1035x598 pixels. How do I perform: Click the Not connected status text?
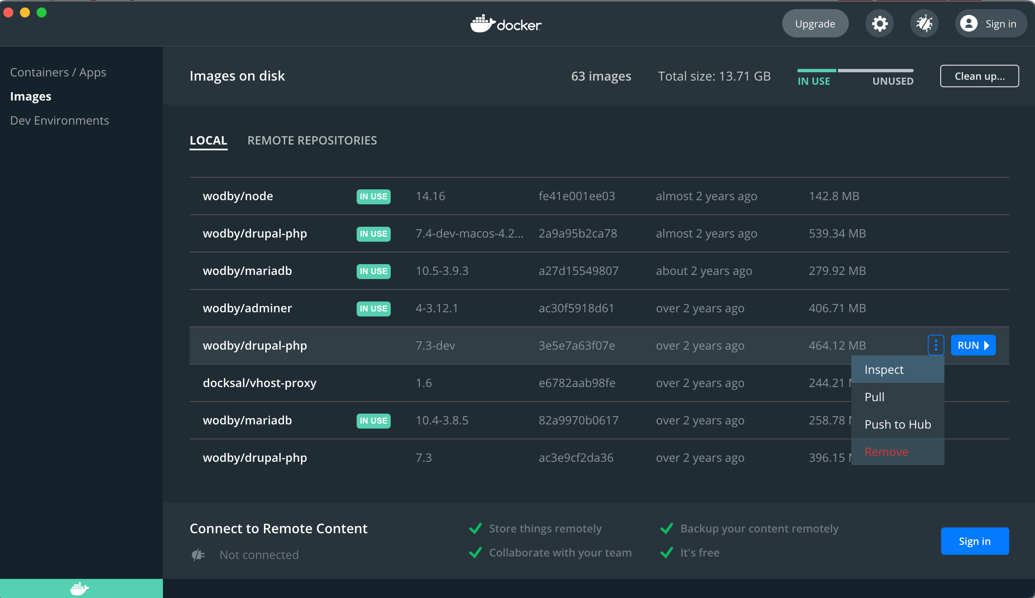(x=259, y=555)
